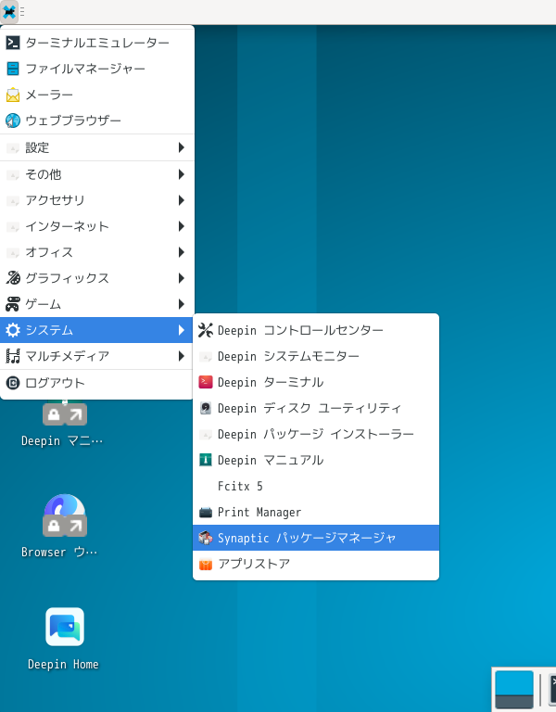Open the Deepin マニ… desktop shortcut

65,413
